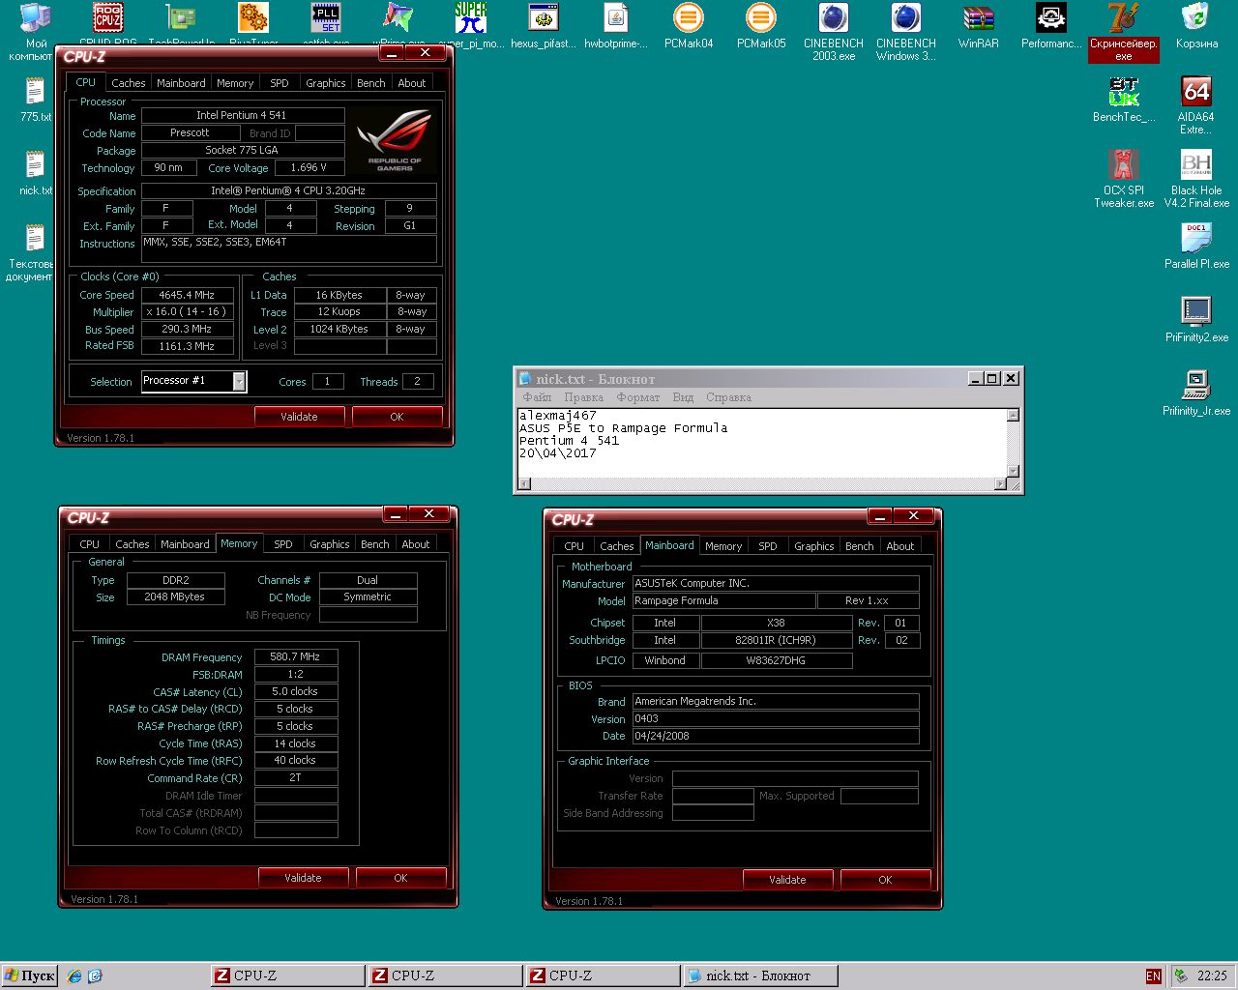Click Validate in the Mainboard window
The image size is (1238, 990).
click(787, 880)
